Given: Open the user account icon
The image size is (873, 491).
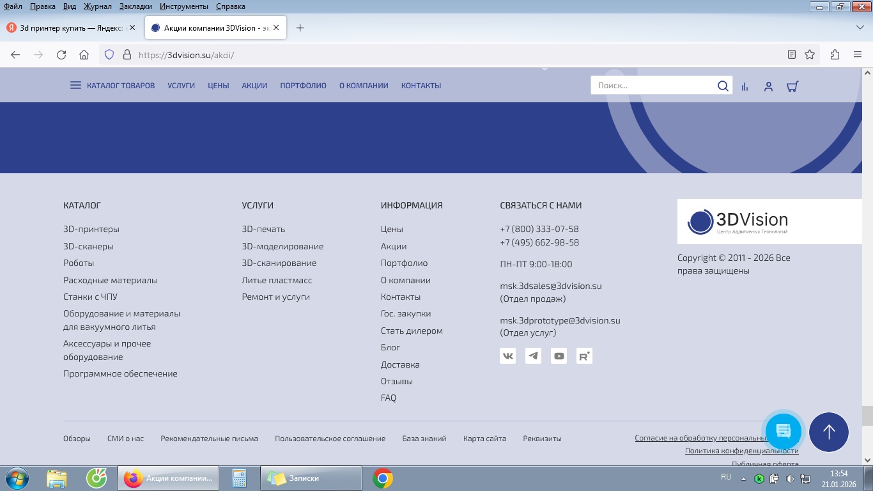Looking at the screenshot, I should [x=768, y=86].
